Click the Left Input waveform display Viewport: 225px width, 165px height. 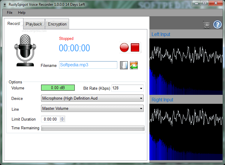(x=186, y=55)
